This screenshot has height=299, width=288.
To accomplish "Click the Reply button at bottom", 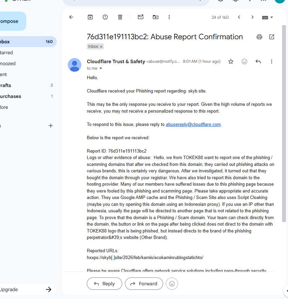I will (x=105, y=284).
